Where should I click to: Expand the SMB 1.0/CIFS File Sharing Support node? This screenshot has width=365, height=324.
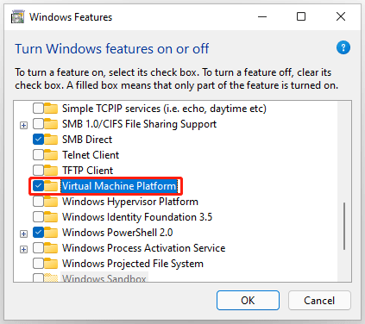tap(23, 126)
